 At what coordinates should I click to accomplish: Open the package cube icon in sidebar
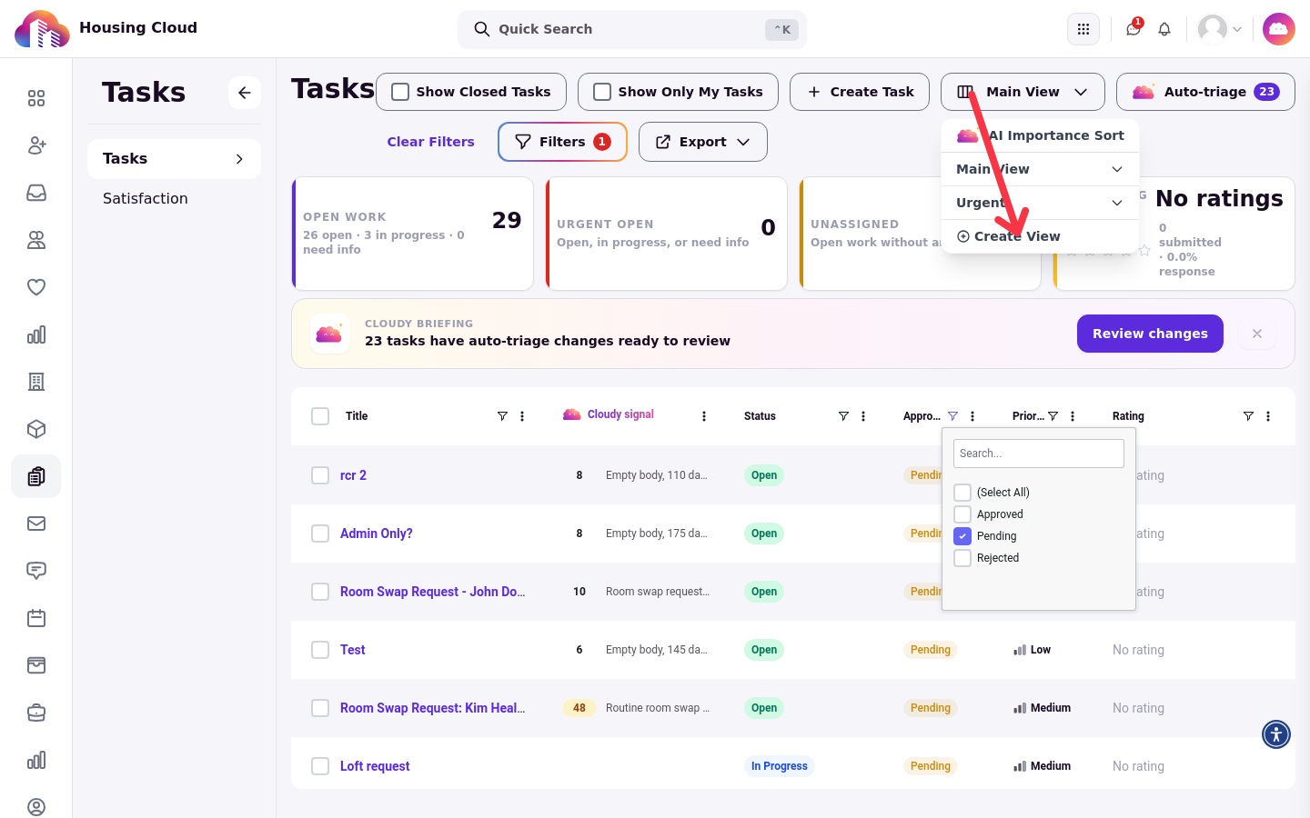(36, 429)
